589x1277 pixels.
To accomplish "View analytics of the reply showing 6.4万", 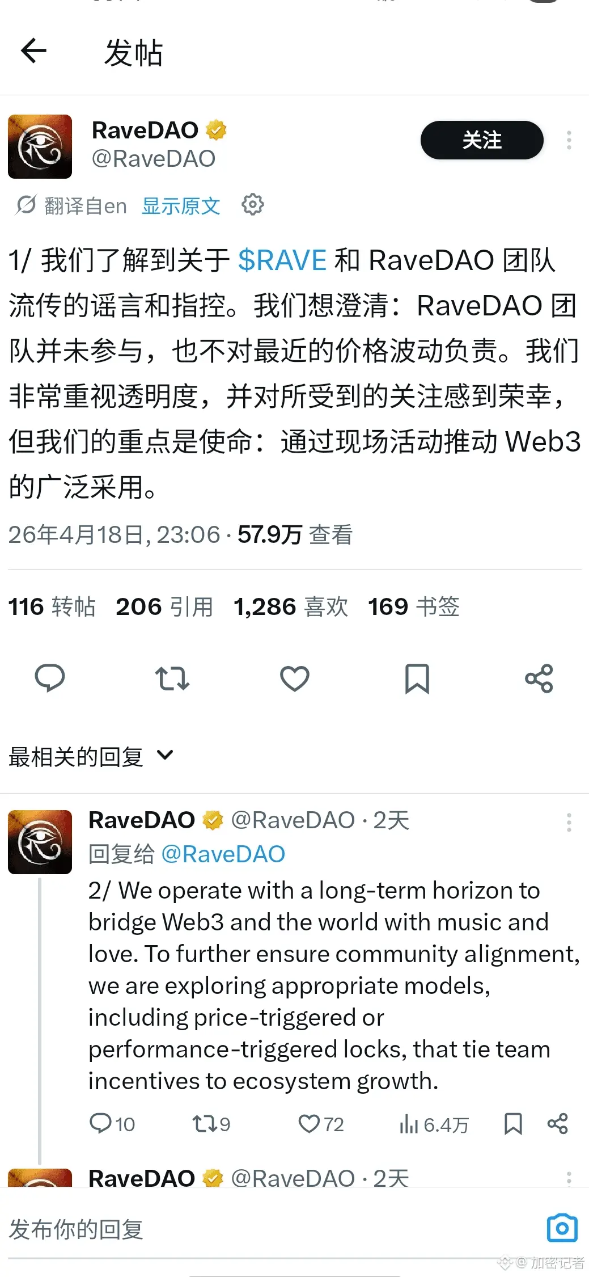I will tap(434, 1124).
